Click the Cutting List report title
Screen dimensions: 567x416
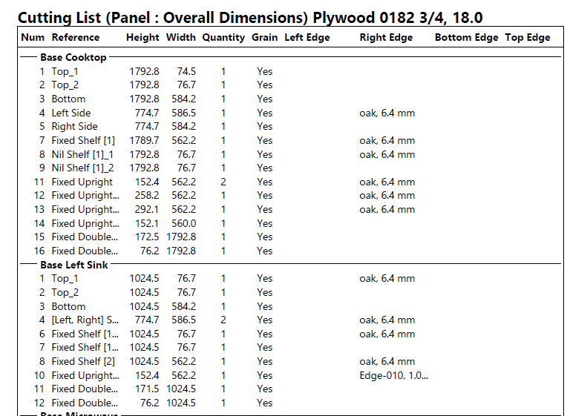click(249, 16)
